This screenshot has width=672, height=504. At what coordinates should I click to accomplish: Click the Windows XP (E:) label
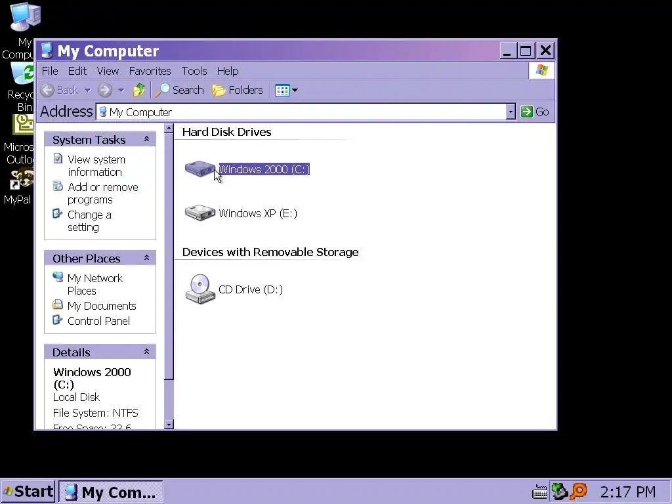tap(258, 213)
